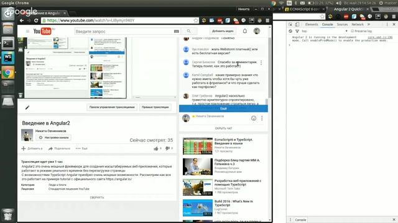
Task: Open the Sources tab in DevTools
Action: 342,25
